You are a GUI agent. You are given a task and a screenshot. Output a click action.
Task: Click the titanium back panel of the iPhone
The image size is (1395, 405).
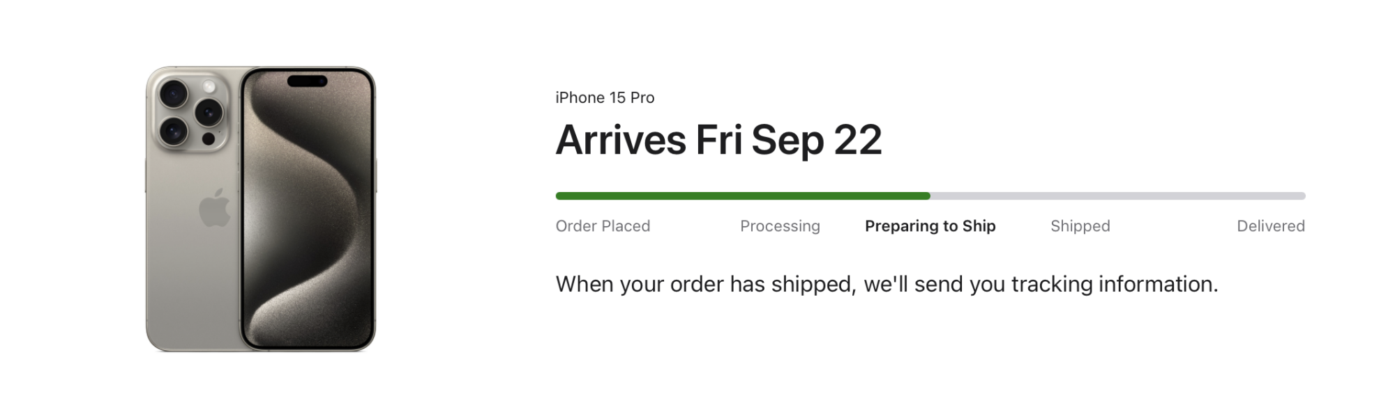188,278
